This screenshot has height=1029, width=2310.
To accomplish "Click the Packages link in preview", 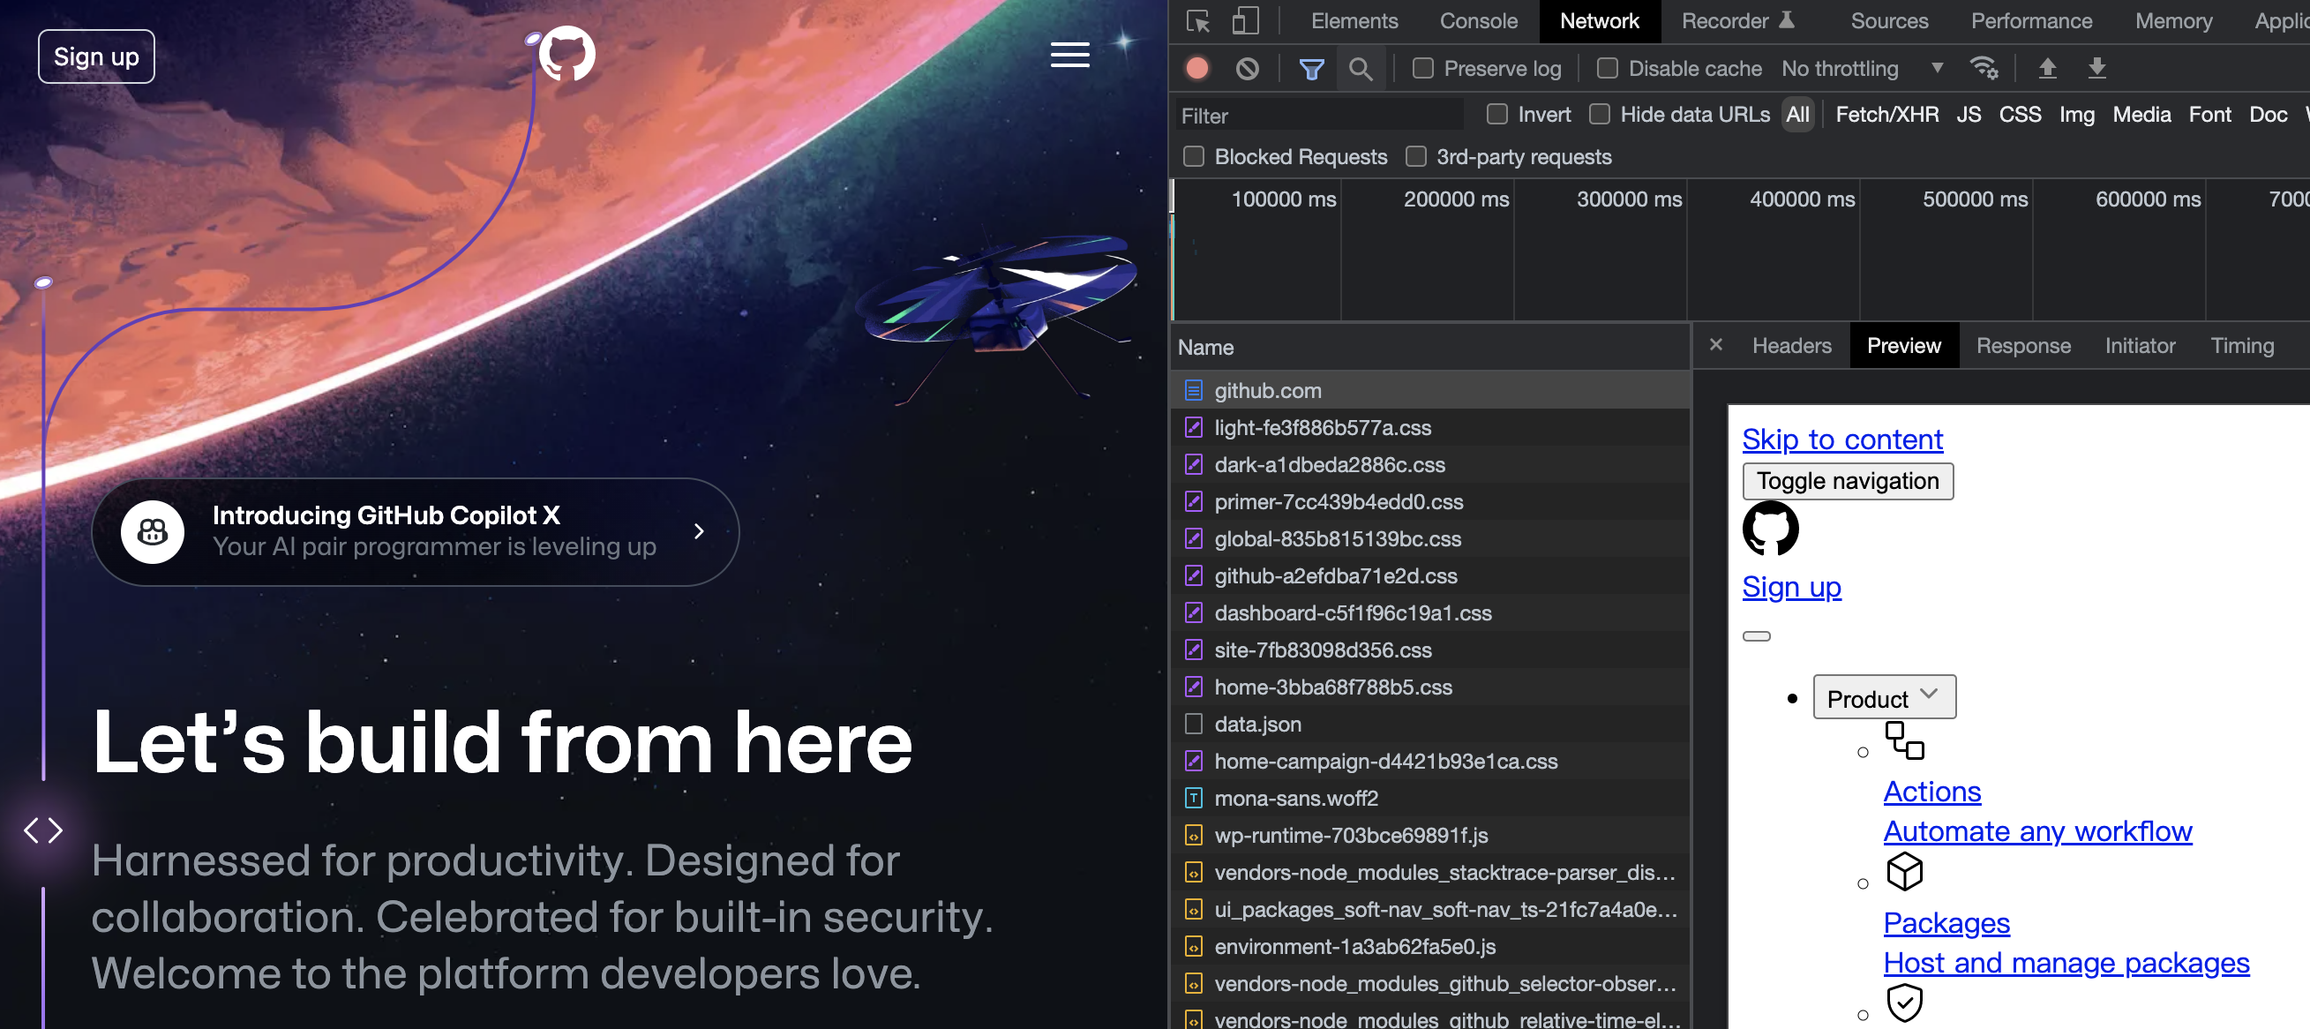I will tap(1946, 923).
